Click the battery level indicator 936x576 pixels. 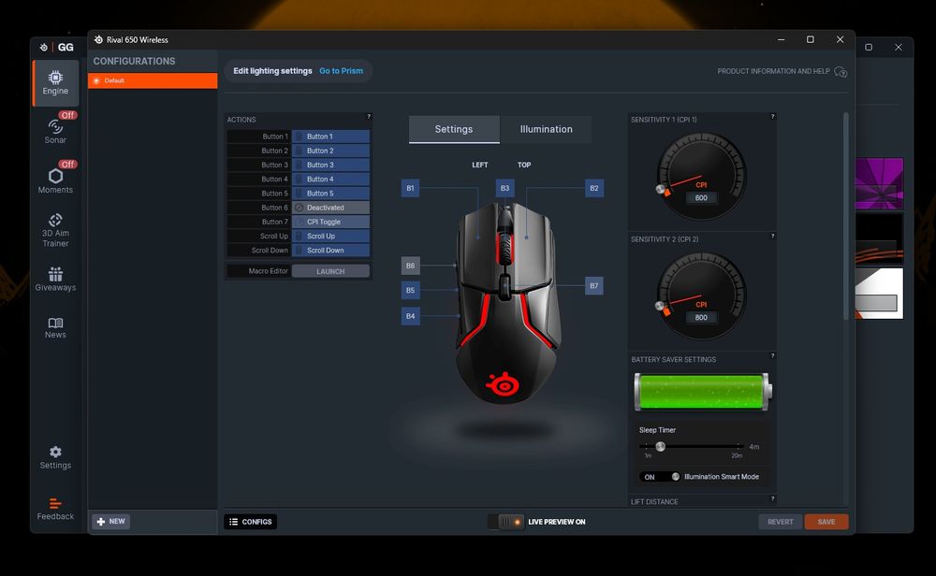pyautogui.click(x=703, y=392)
